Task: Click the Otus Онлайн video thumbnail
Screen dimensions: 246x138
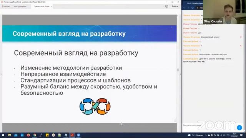Action: click(224, 12)
